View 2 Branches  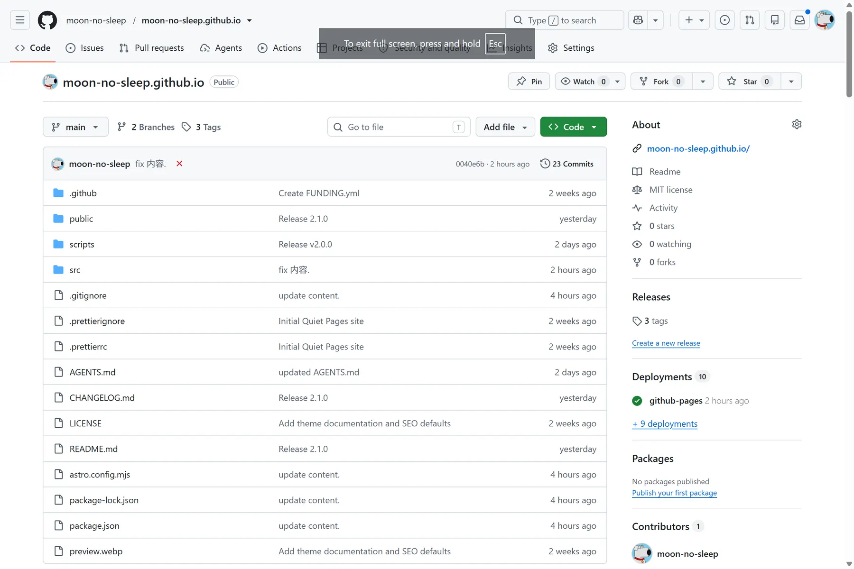click(x=146, y=127)
